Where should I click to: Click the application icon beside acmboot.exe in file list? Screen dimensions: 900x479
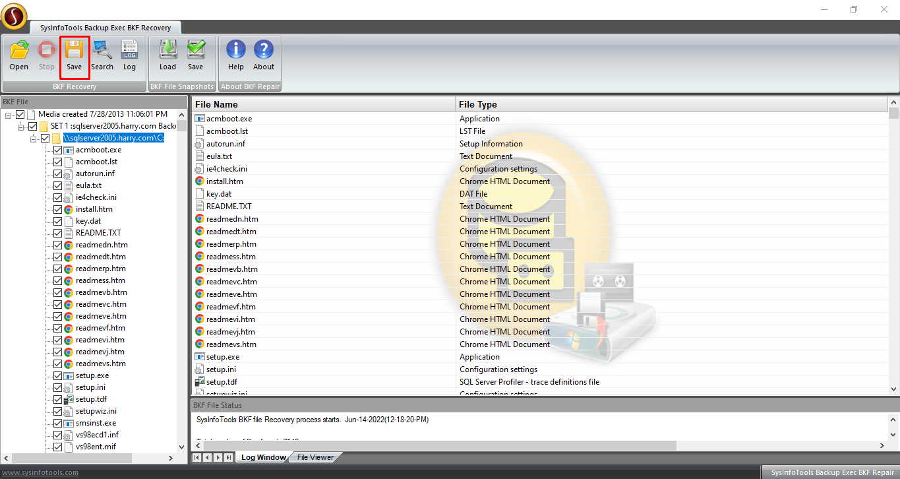[200, 119]
